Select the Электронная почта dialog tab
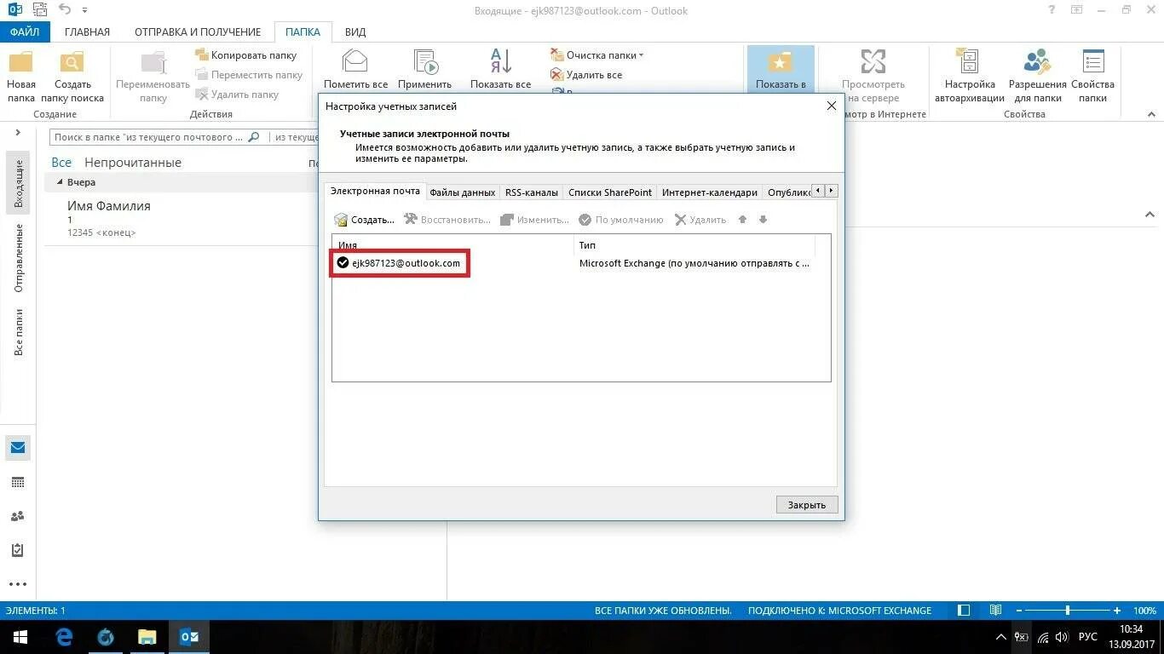 pos(375,192)
